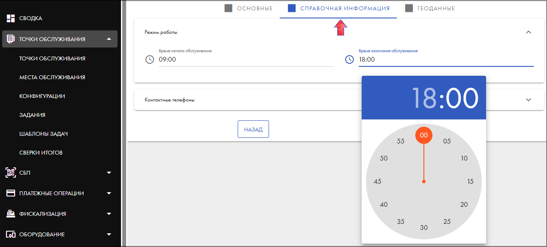Pick minute 45 on clock dial
Image resolution: width=547 pixels, height=247 pixels.
[378, 182]
